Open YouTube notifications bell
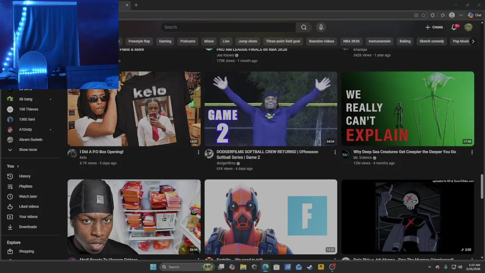The height and width of the screenshot is (273, 485). pyautogui.click(x=454, y=27)
